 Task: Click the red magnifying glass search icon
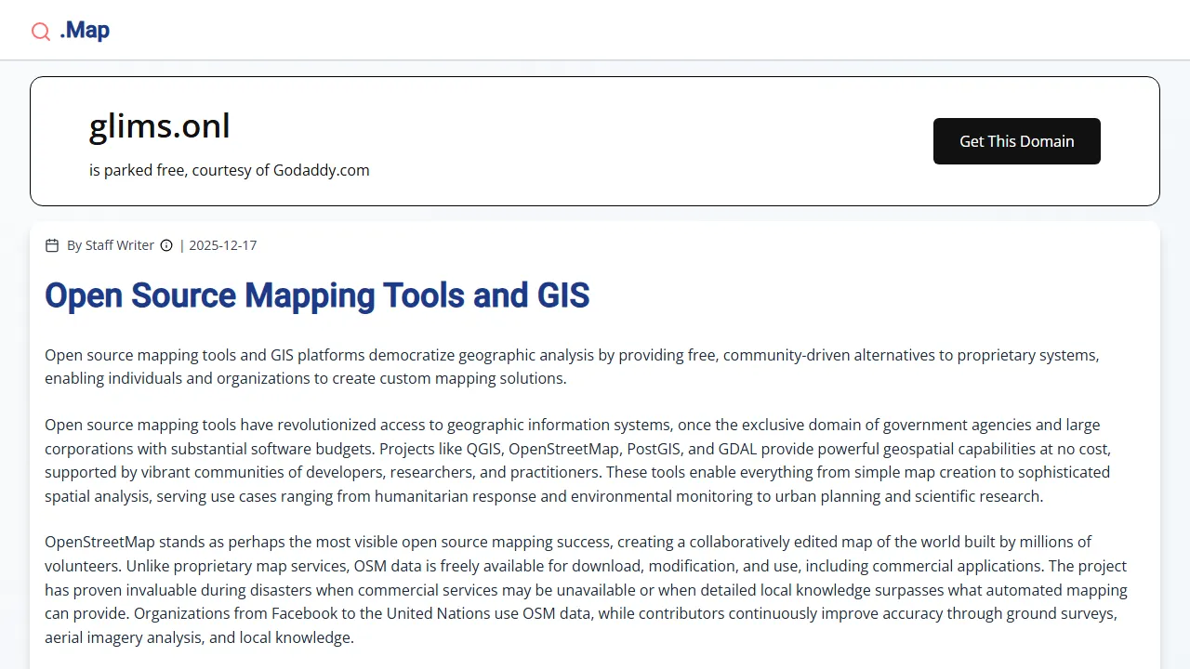(41, 31)
